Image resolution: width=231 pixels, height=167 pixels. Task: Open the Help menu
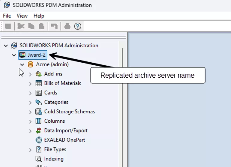[39, 16]
